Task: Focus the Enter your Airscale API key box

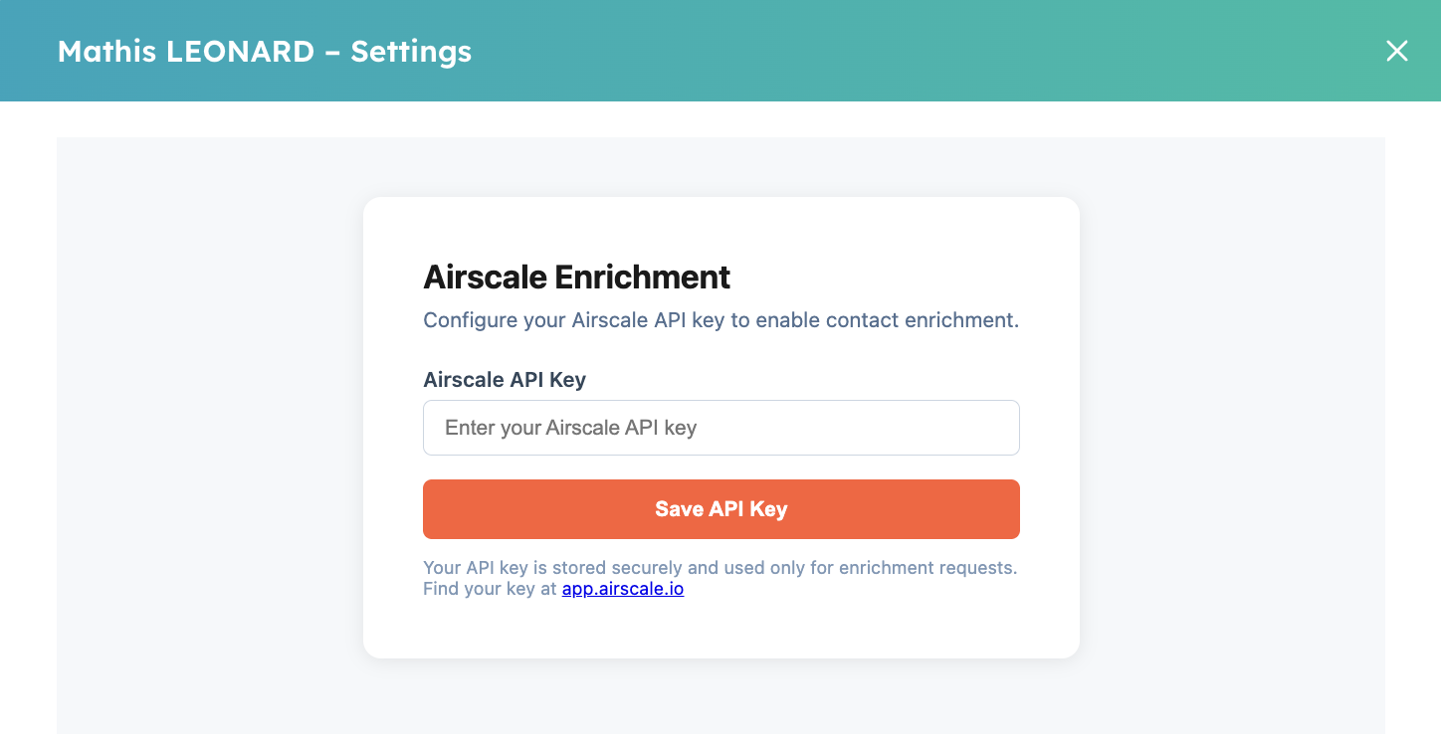Action: [x=721, y=427]
